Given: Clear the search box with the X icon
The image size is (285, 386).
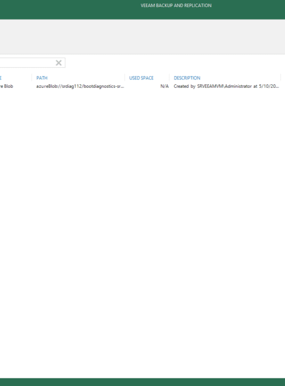Looking at the screenshot, I should pyautogui.click(x=59, y=63).
